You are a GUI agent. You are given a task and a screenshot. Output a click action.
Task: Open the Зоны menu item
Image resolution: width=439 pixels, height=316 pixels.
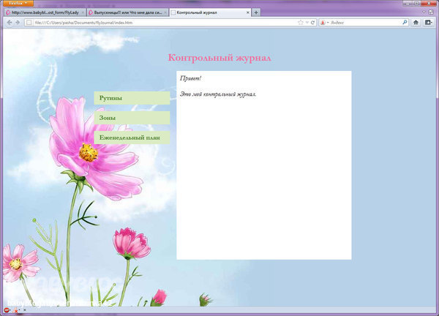tap(132, 118)
